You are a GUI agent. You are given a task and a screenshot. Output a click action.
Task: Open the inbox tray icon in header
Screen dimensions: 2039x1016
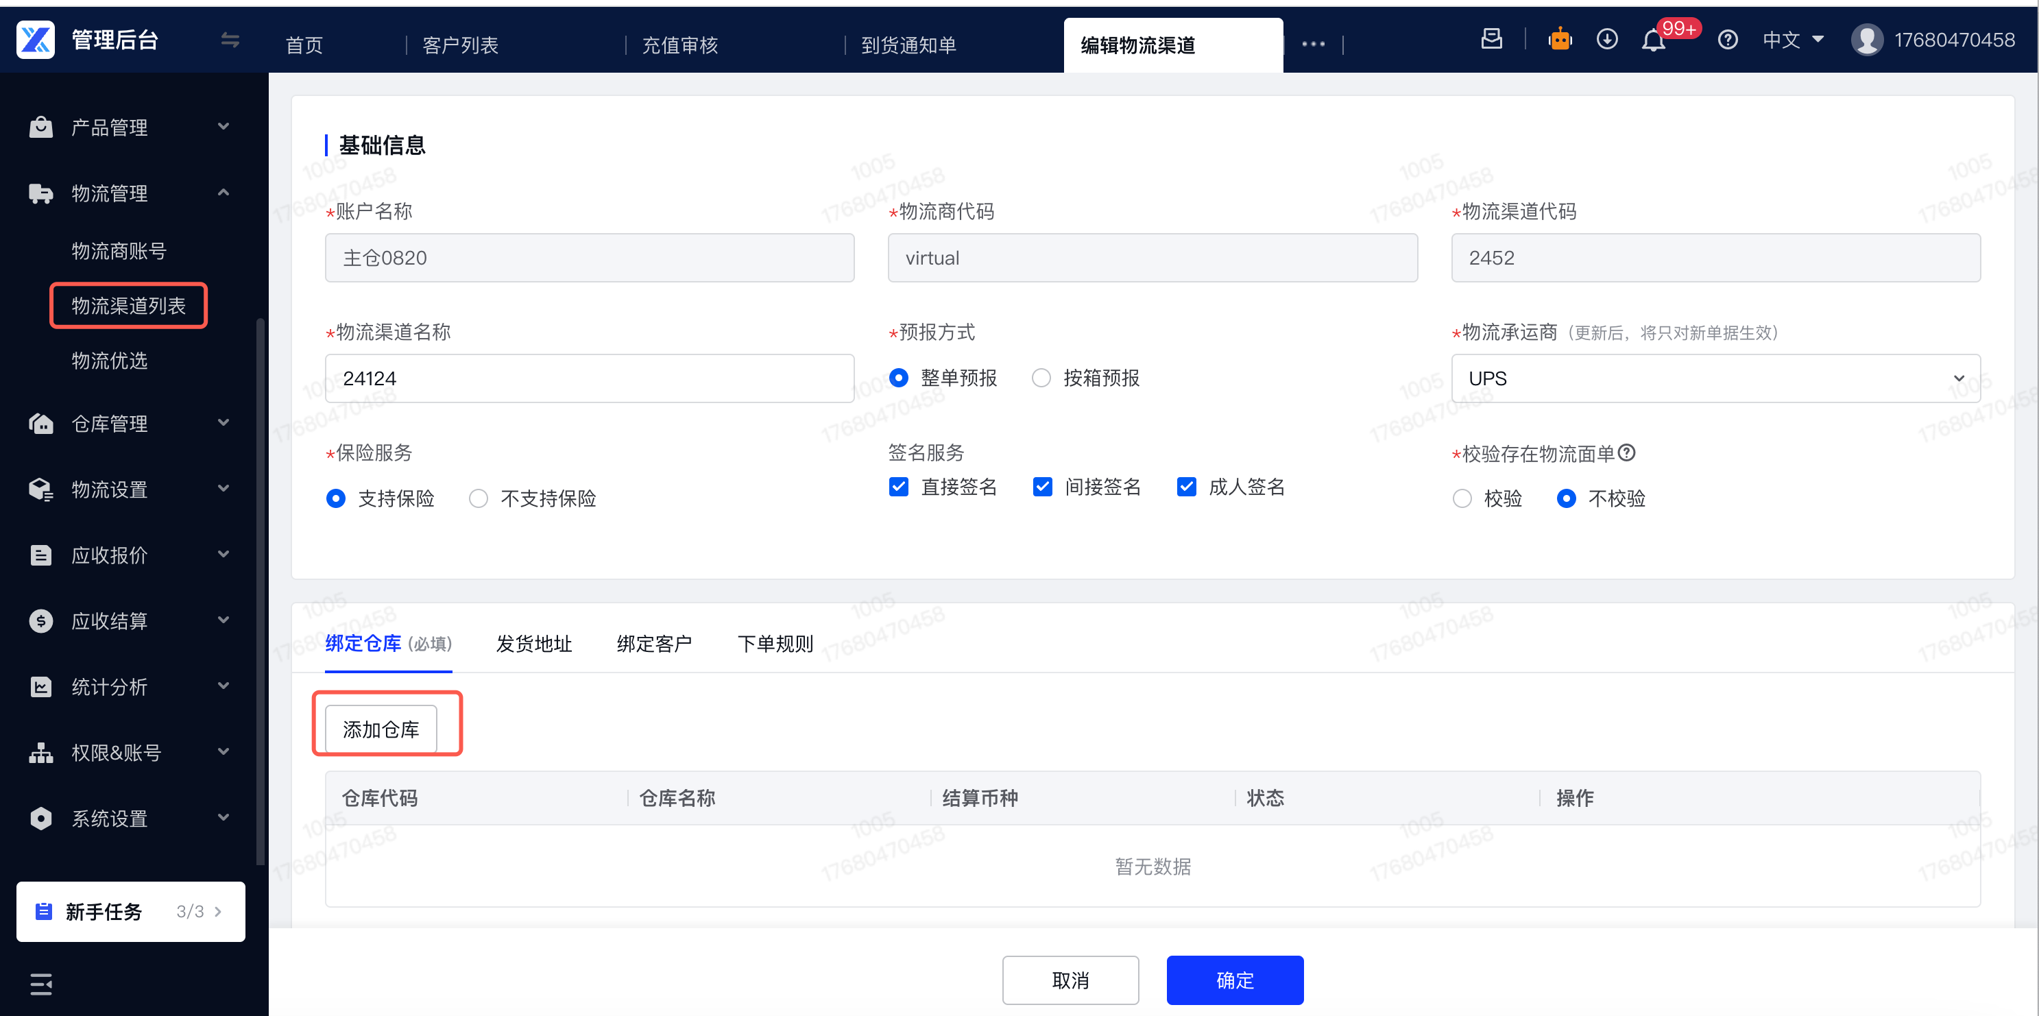pos(1491,39)
